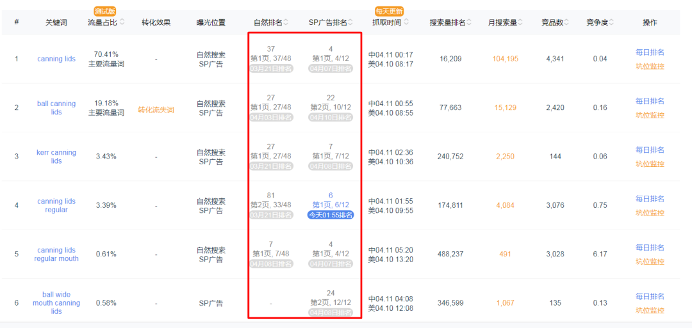Open 'ball wide mouth canning lids' keyword
Screen dimensions: 692x328
tap(56, 302)
